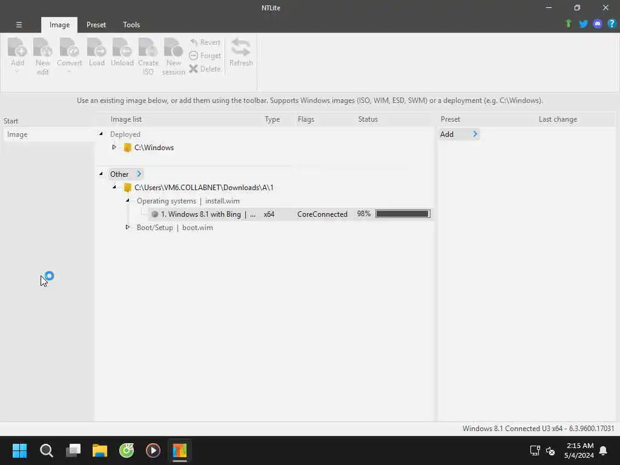620x465 pixels.
Task: Click the network tray icon
Action: tap(535, 450)
